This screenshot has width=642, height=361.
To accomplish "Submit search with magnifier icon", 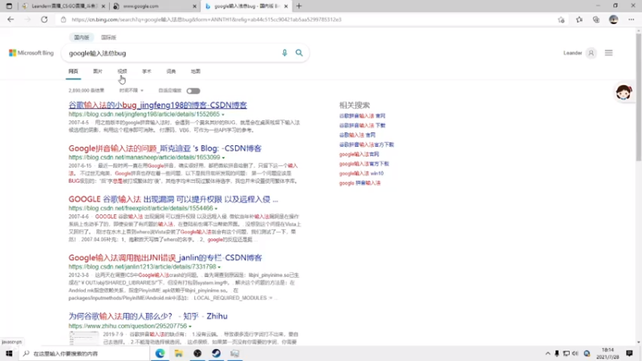I will click(299, 53).
